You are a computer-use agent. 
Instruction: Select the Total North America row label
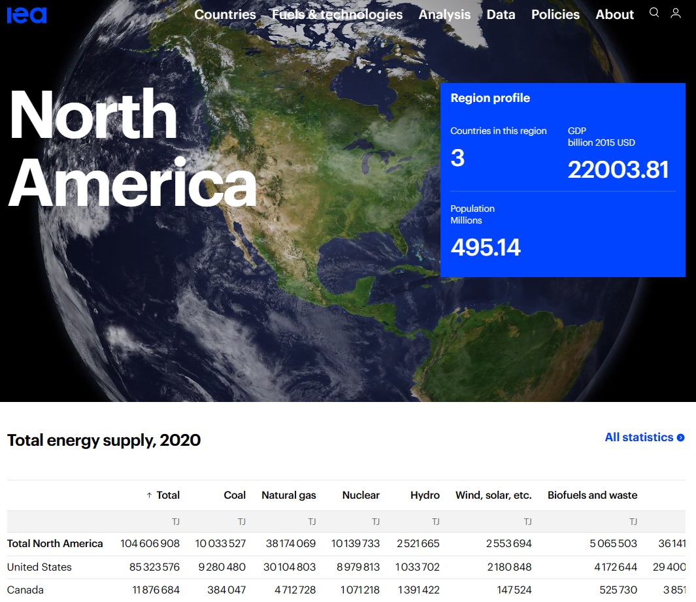(55, 543)
